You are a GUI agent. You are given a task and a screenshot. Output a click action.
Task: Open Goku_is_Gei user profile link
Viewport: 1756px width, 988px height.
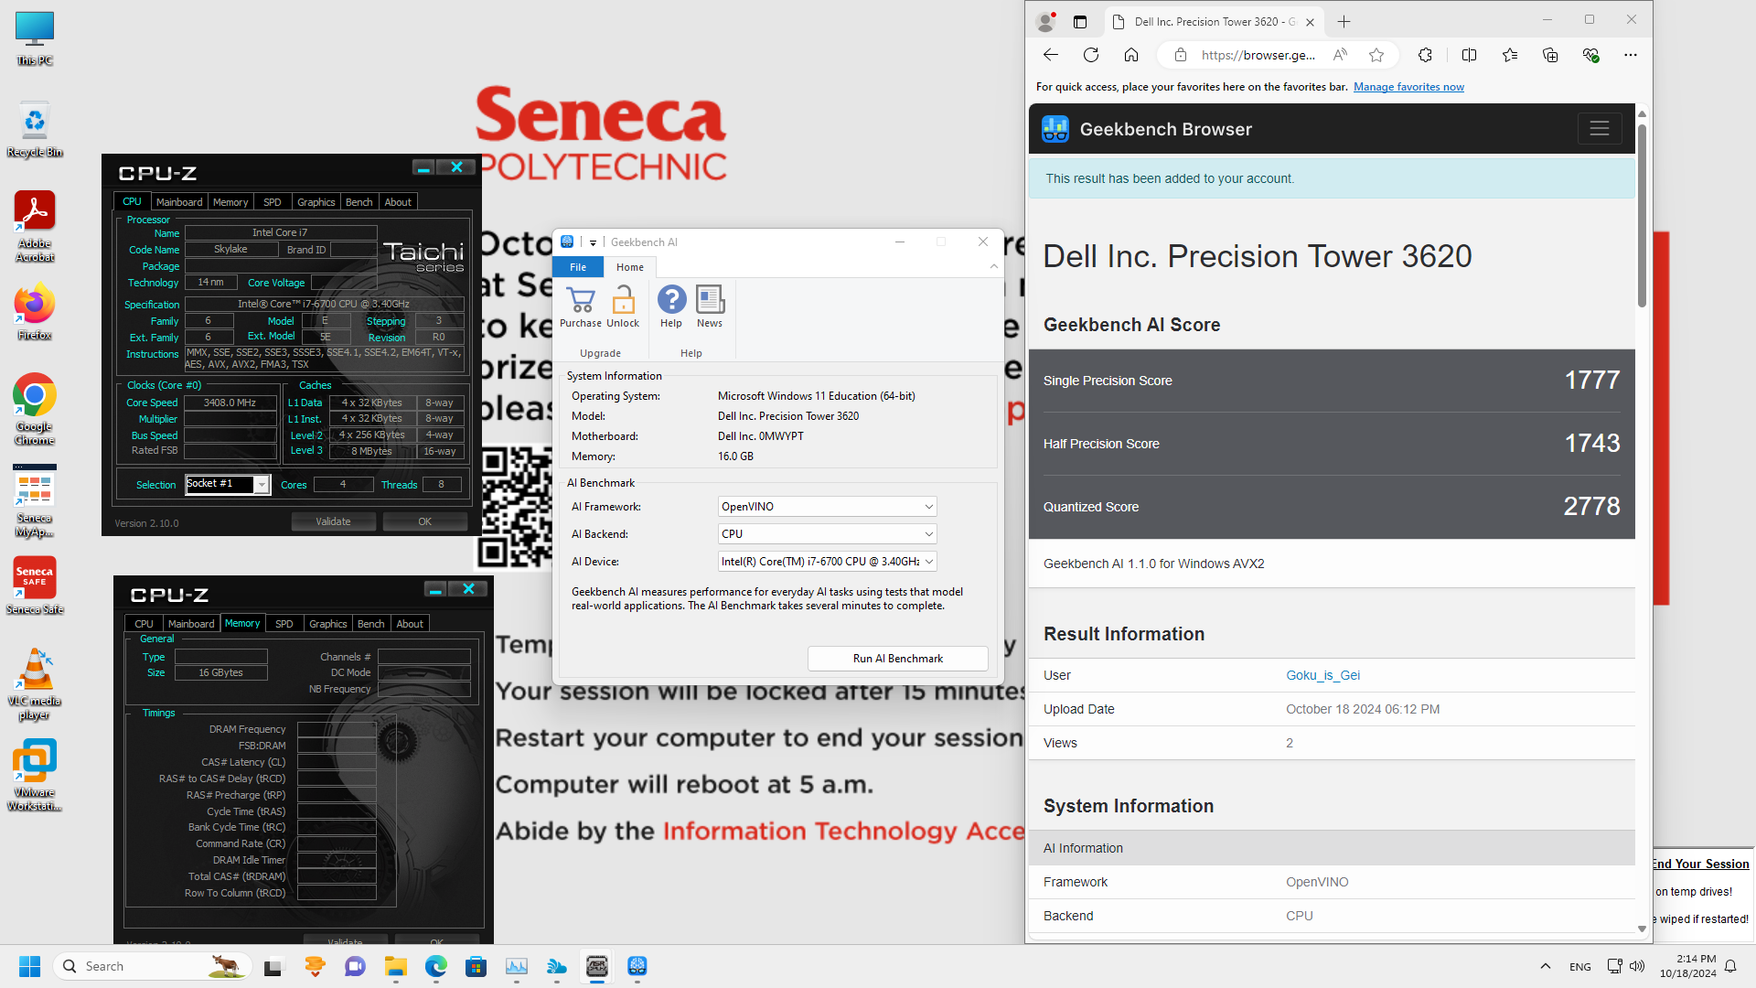1322,675
